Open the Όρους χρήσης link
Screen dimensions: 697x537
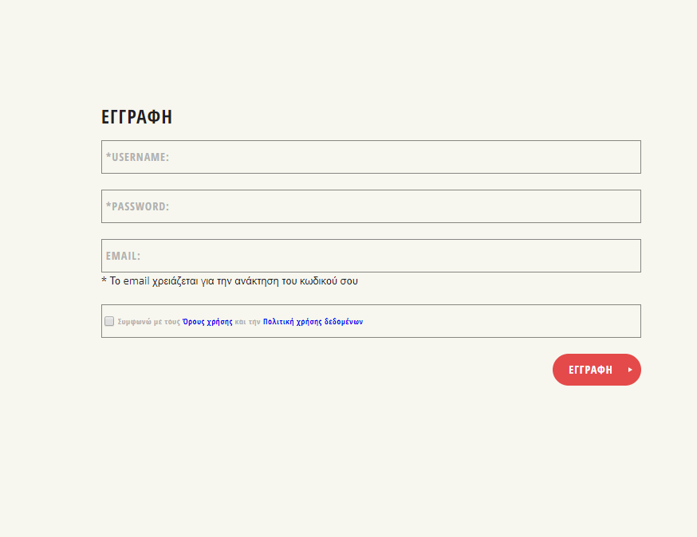(x=207, y=322)
